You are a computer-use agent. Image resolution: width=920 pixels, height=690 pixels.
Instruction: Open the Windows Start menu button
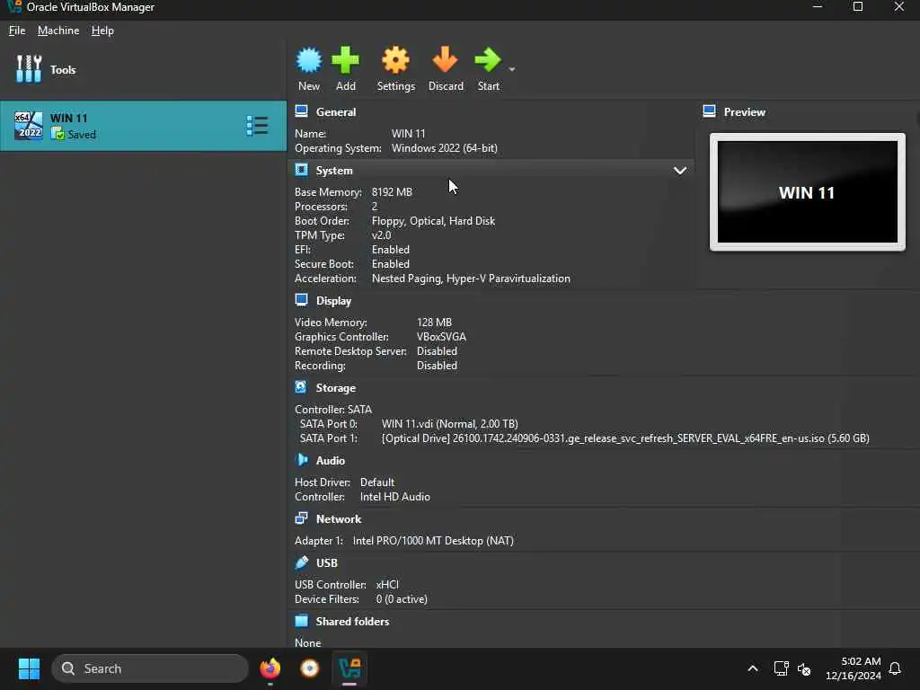29,668
